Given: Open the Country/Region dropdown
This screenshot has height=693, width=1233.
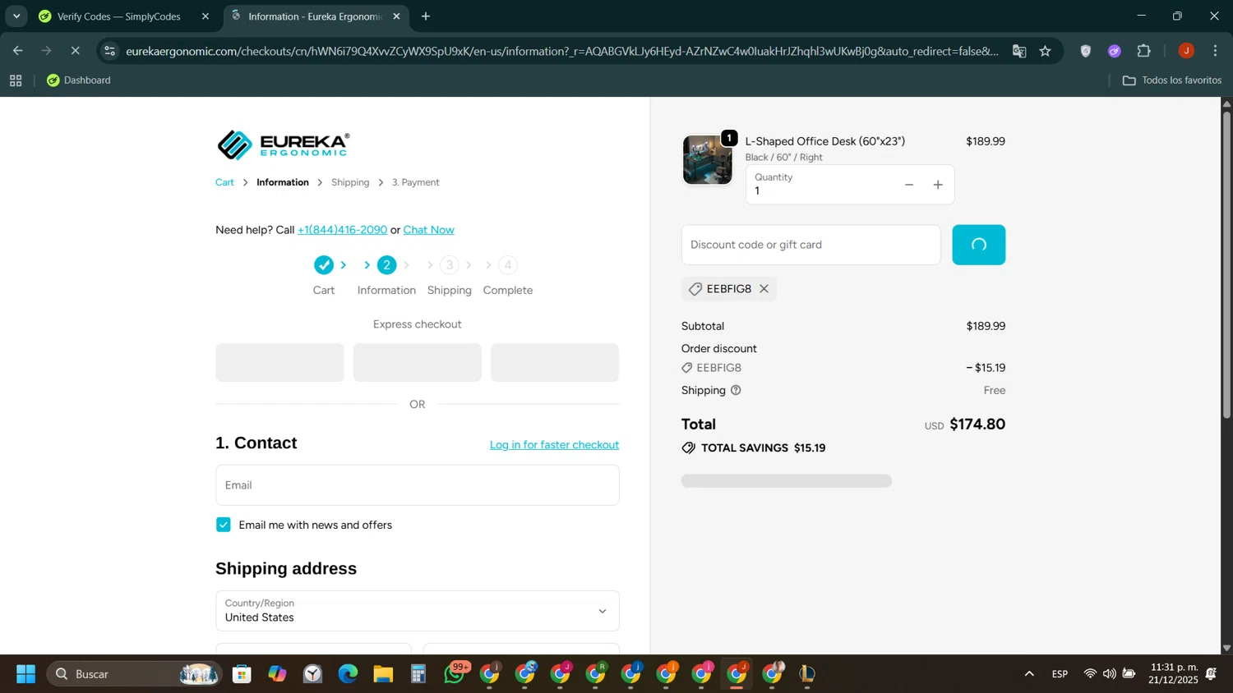Looking at the screenshot, I should point(417,611).
